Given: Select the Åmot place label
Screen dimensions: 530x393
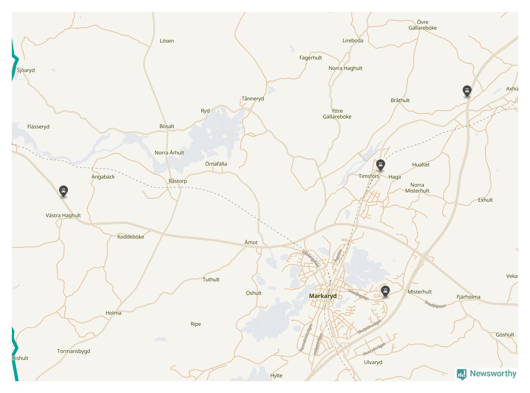Looking at the screenshot, I should point(251,242).
